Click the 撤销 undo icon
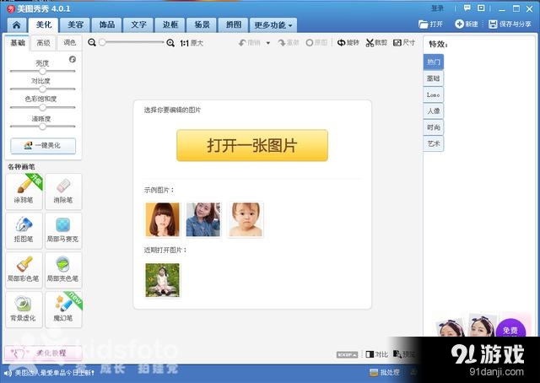The image size is (540, 383). [242, 43]
